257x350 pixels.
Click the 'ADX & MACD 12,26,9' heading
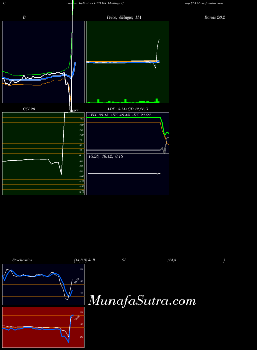(127, 109)
